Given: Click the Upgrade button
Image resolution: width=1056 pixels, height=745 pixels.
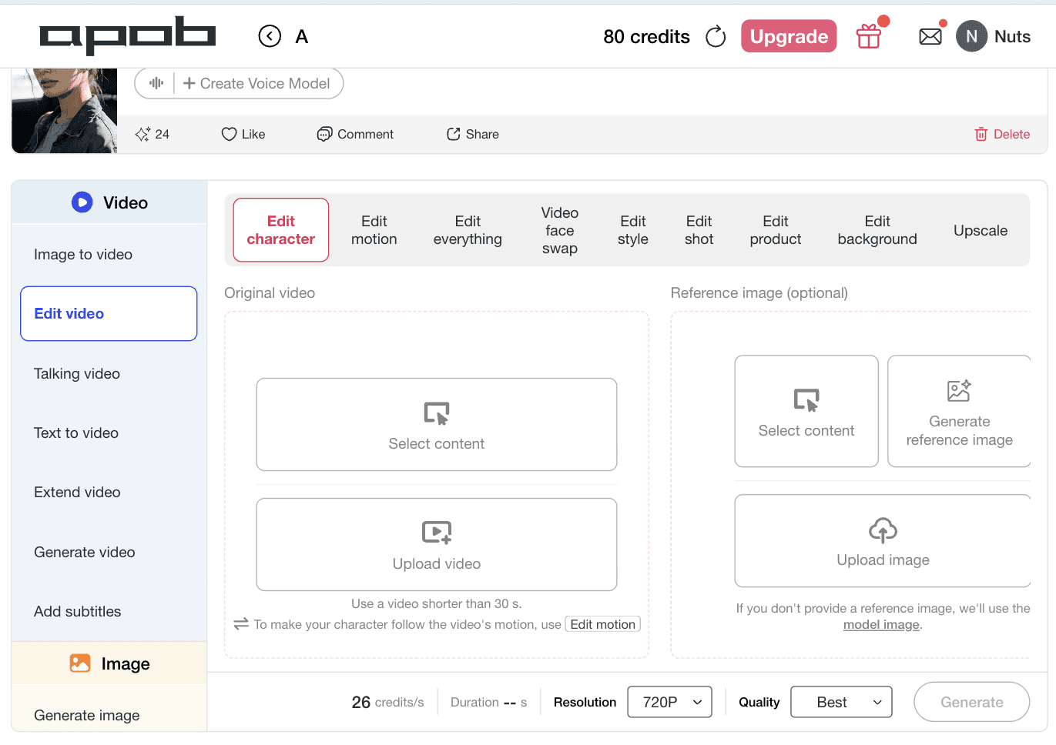Looking at the screenshot, I should [789, 36].
